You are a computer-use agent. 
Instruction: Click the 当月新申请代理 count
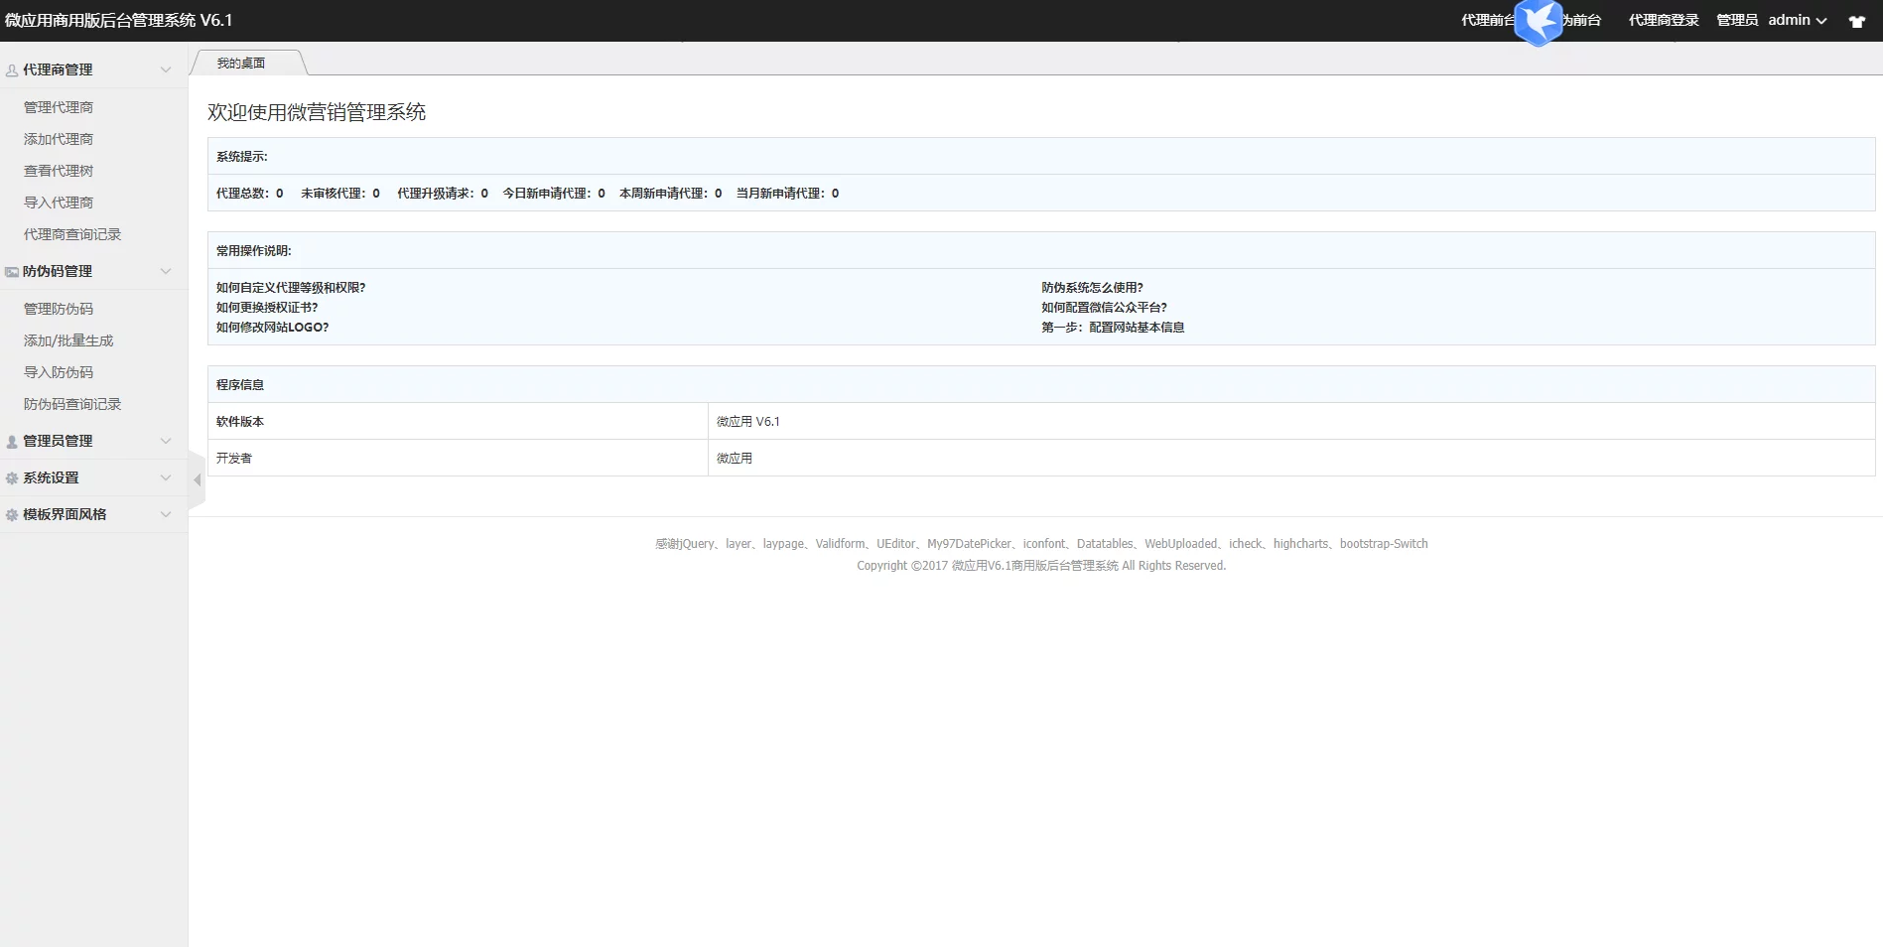coord(787,194)
